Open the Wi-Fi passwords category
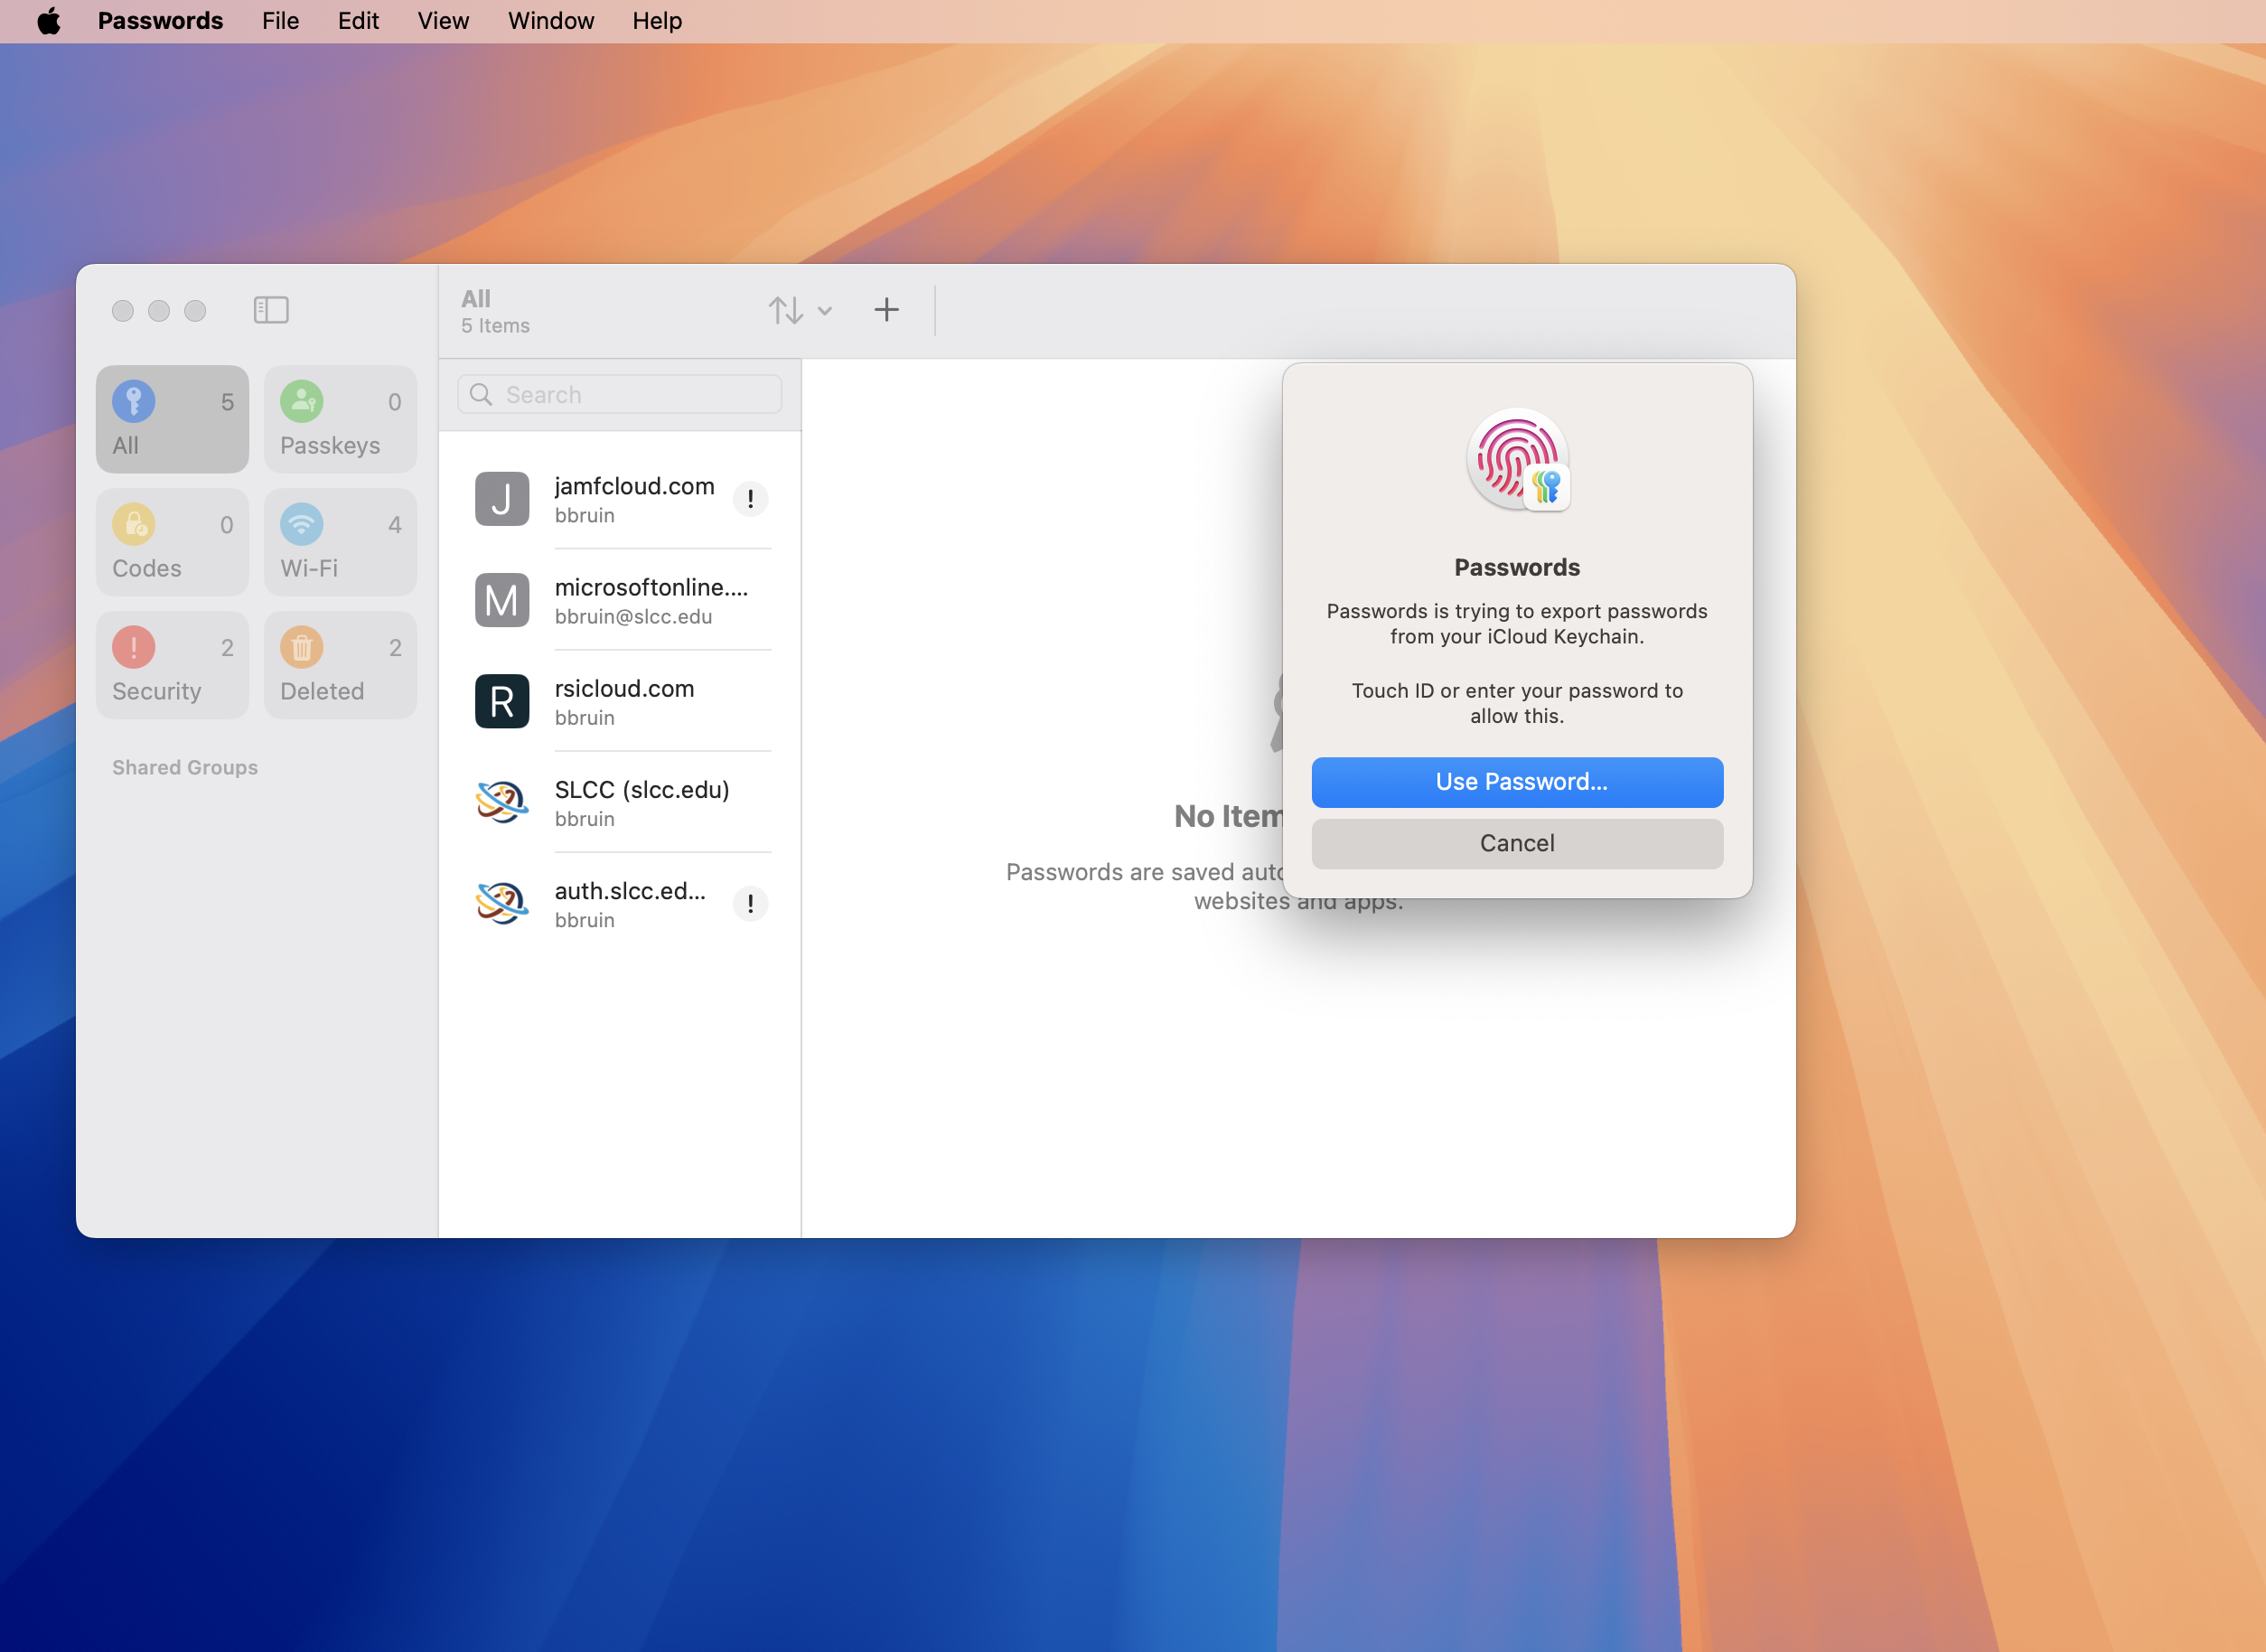 340,543
